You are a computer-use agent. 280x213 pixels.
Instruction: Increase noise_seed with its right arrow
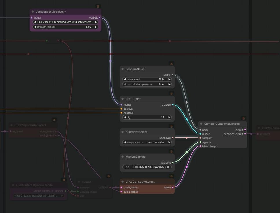click(x=169, y=79)
